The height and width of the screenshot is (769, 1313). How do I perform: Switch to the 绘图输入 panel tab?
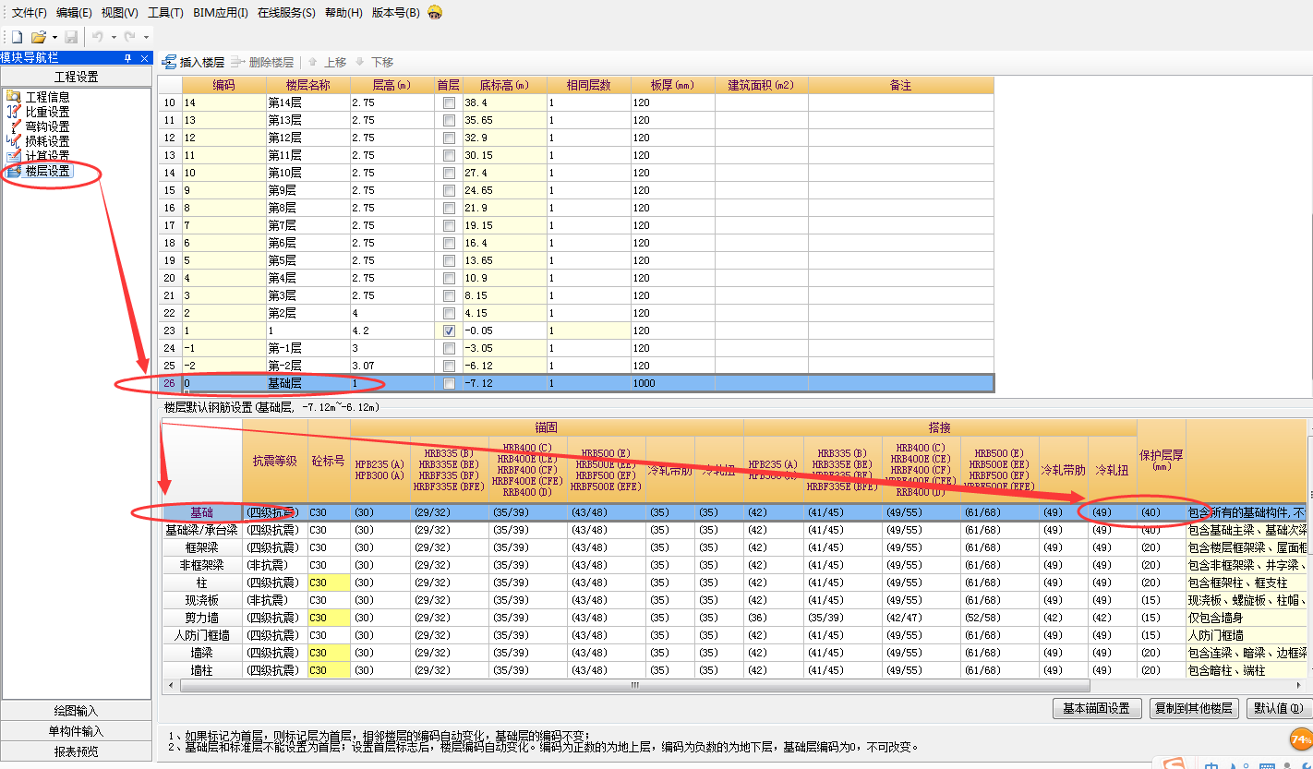76,711
